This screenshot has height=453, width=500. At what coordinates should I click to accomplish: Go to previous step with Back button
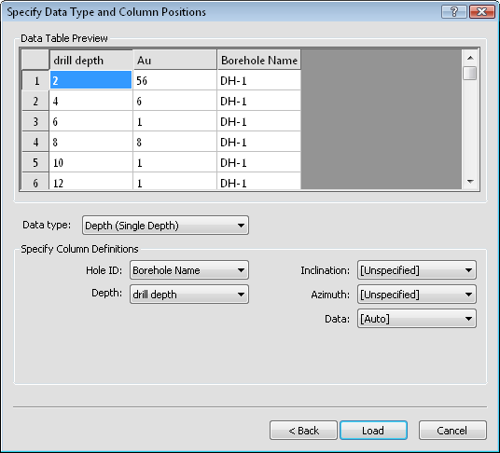click(x=303, y=431)
